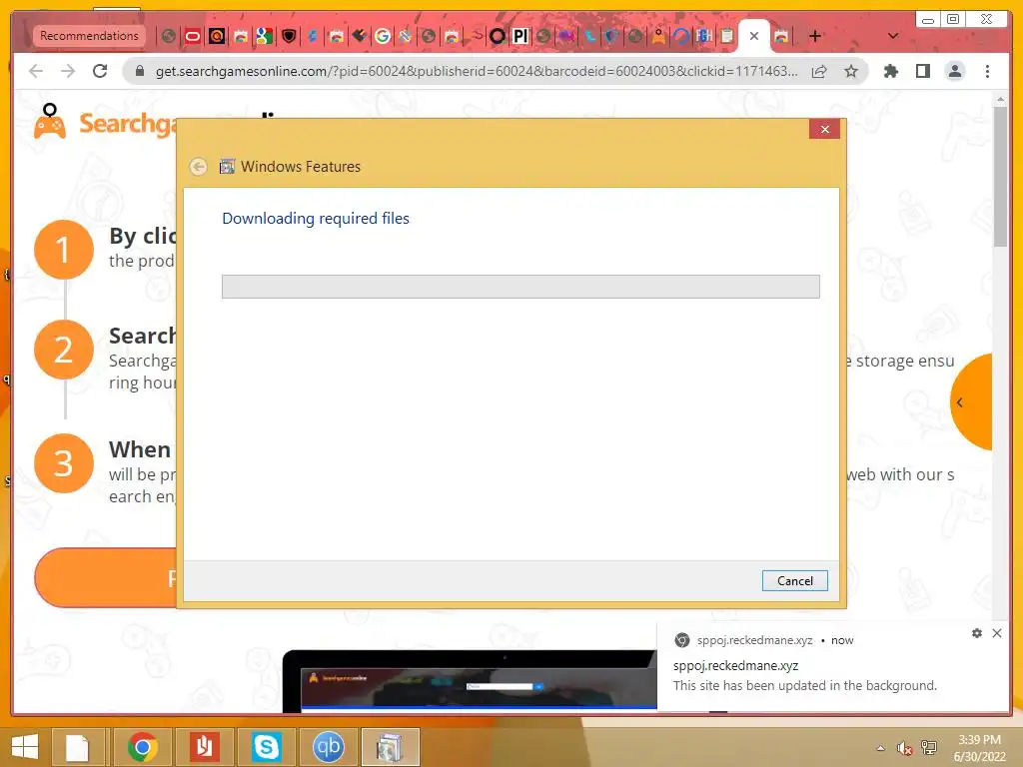Open the Windows Features taskbar icon
Viewport: 1023px width, 767px height.
point(391,747)
